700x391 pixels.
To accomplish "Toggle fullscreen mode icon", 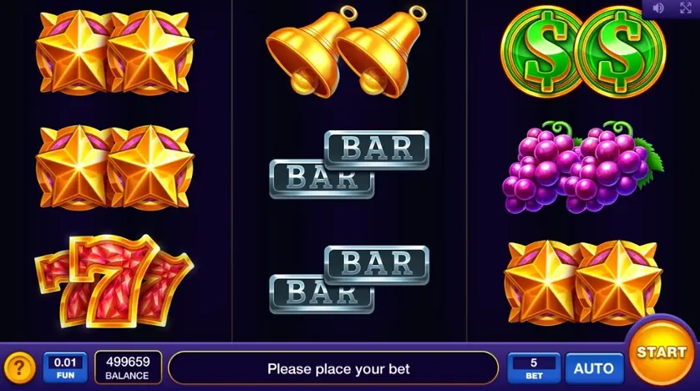I will 685,8.
